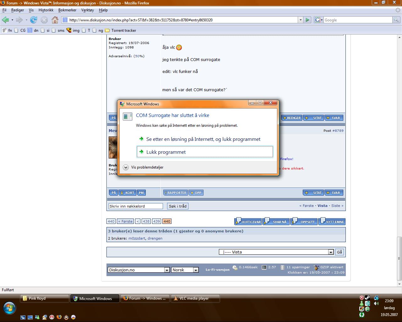Launch Firefox from the quick launch bar
The height and width of the screenshot is (322, 402).
(x=59, y=317)
